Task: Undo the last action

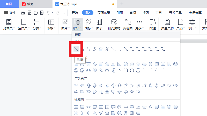Action: coord(49,13)
